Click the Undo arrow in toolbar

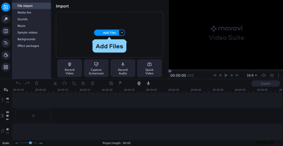(18, 83)
